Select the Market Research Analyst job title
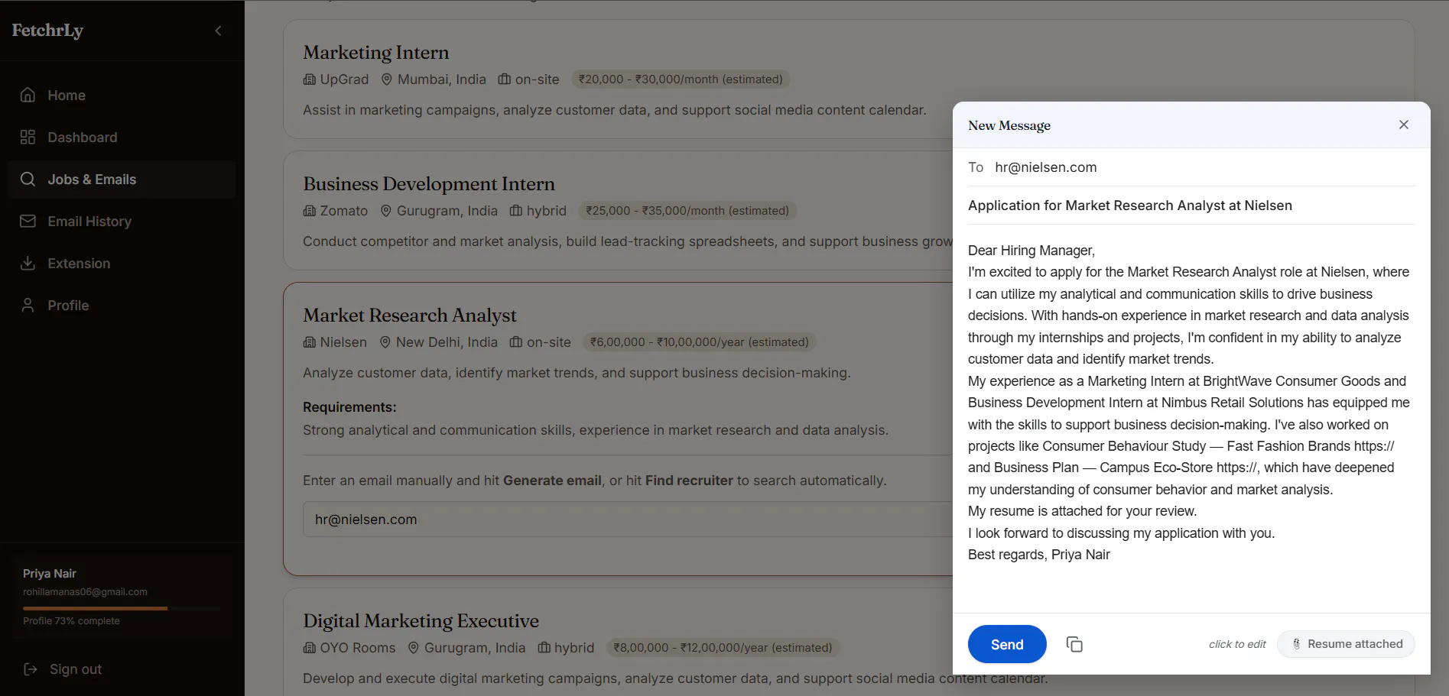1449x696 pixels. [x=410, y=315]
